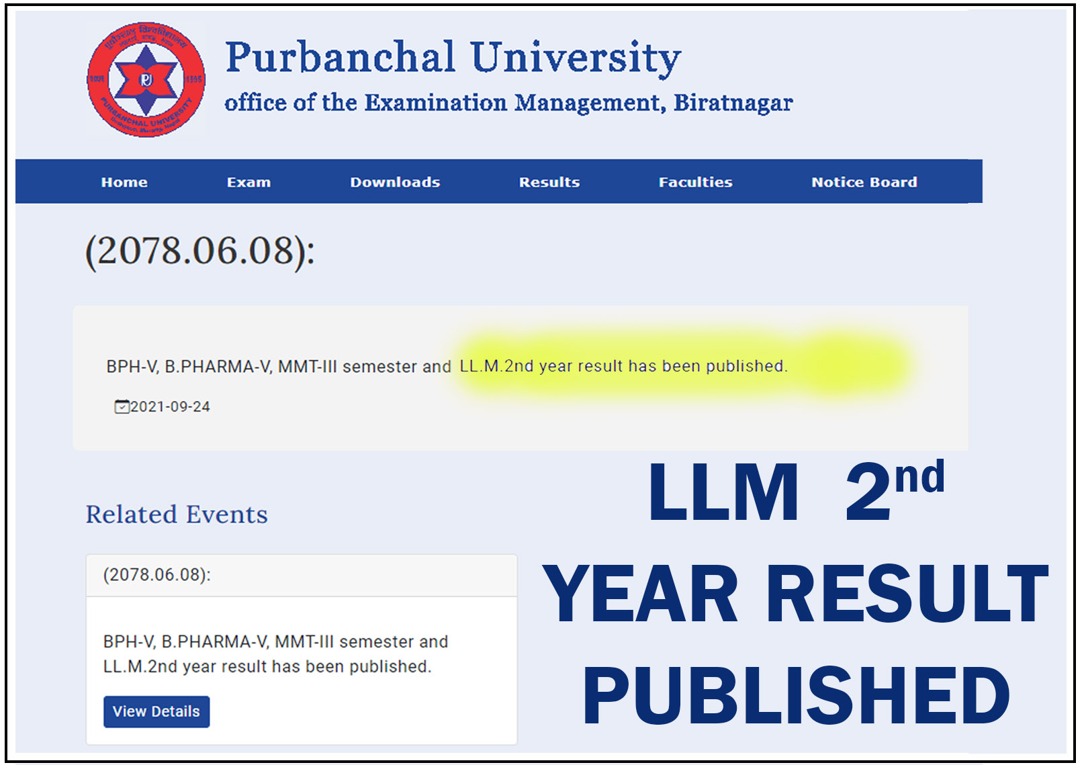Open the Home menu item
Viewport: 1082px width, 765px height.
[x=124, y=182]
